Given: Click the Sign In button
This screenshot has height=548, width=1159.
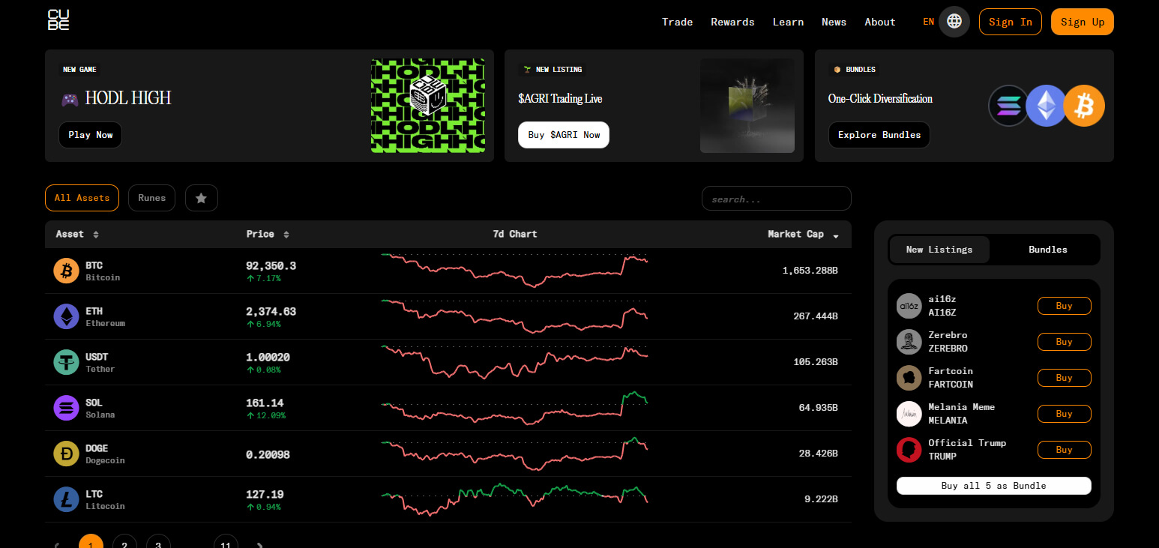Looking at the screenshot, I should [x=1010, y=22].
